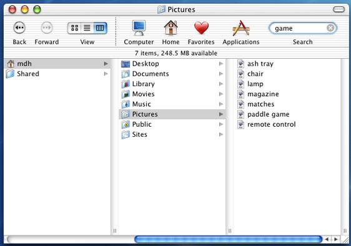Select the chair file icon
Screen dimensions: 351x246
pos(240,74)
